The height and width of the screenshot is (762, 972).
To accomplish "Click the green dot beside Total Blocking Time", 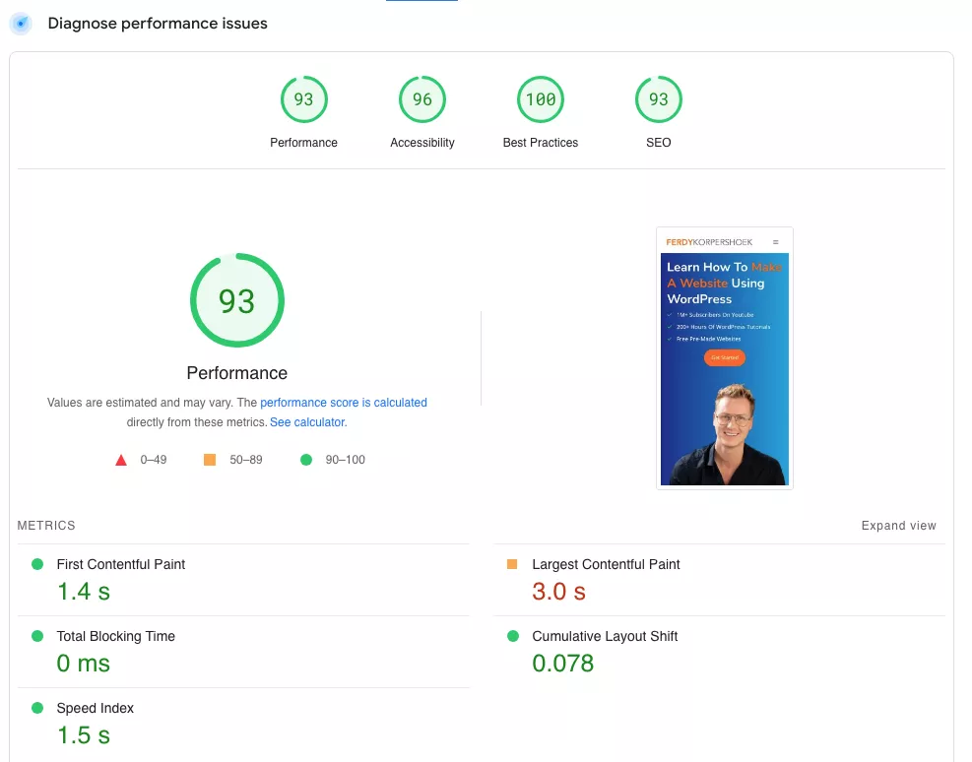I will point(37,636).
